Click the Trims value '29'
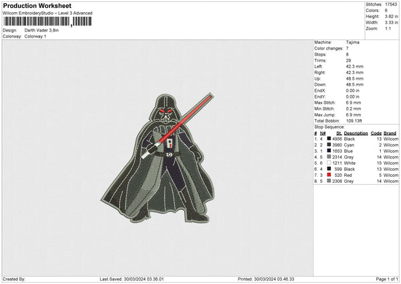The width and height of the screenshot is (401, 284). pos(349,60)
